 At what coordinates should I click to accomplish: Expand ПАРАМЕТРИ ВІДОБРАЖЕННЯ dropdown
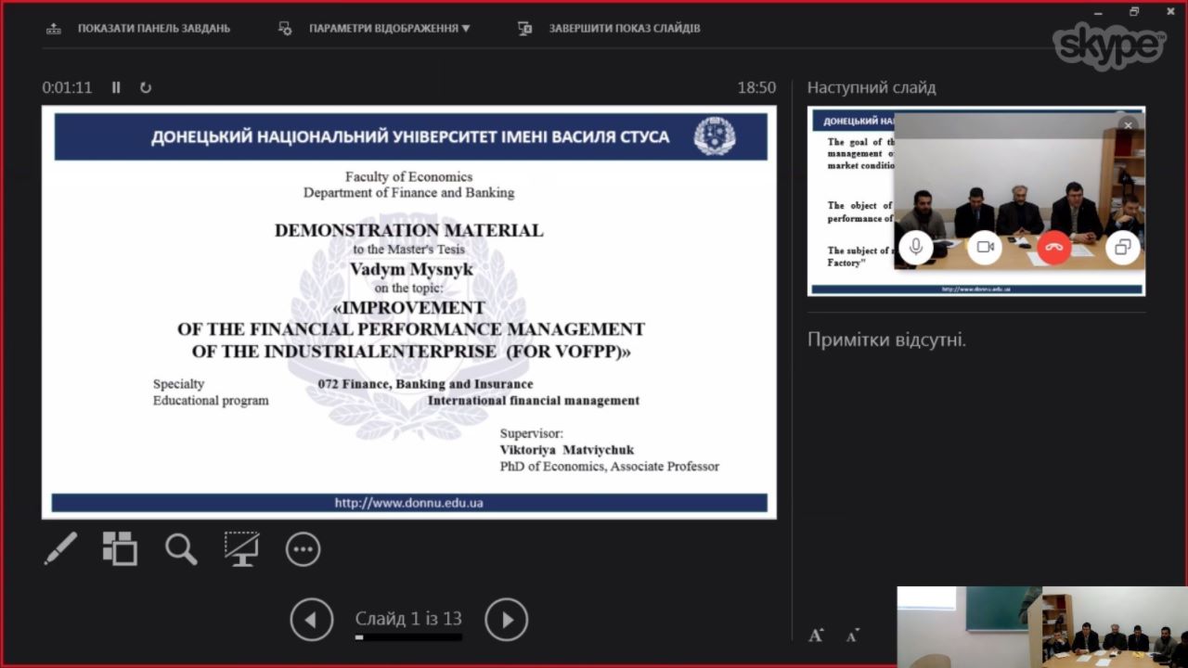pos(390,29)
